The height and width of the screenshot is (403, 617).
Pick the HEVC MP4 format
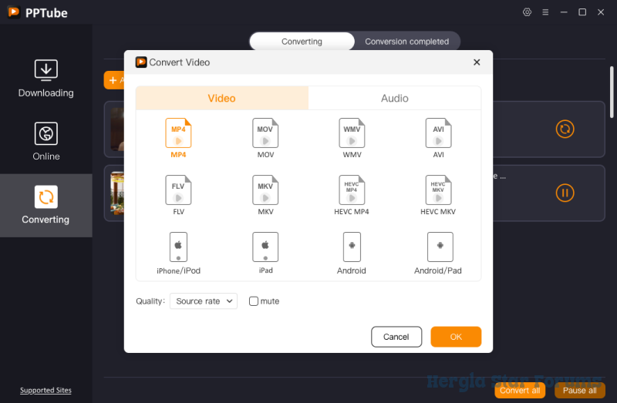point(352,190)
